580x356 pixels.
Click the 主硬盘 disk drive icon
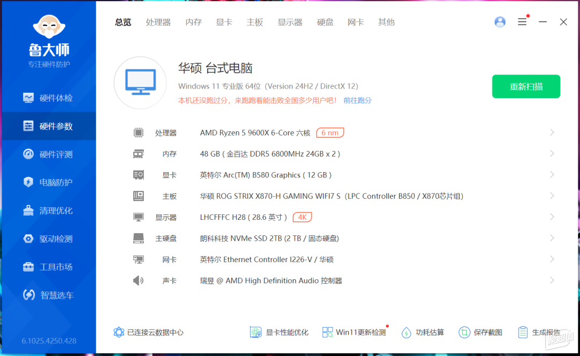coord(139,238)
